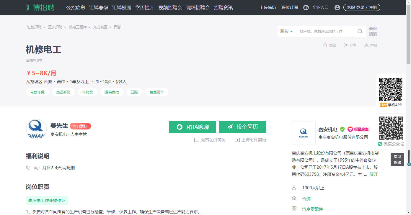The width and height of the screenshot is (411, 215).
Task: Click the 昨日活跃 status badge
Action: point(80,126)
